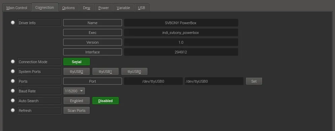Click the Version field label
The height and width of the screenshot is (131, 335).
pyautogui.click(x=92, y=42)
